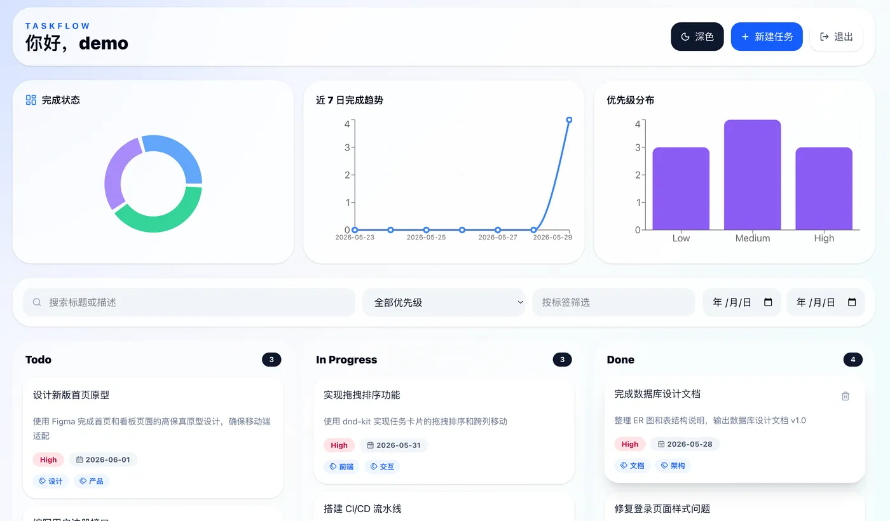Viewport: 890px width, 521px height.
Task: Click the last data point on trend line
Action: coord(569,119)
